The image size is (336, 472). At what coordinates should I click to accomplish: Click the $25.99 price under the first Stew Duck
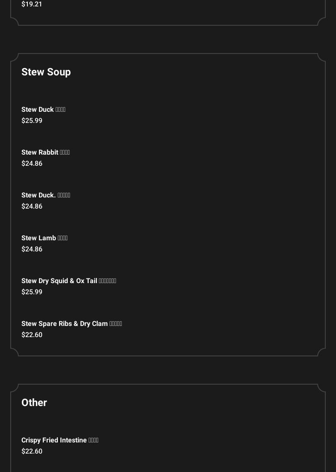pyautogui.click(x=32, y=121)
